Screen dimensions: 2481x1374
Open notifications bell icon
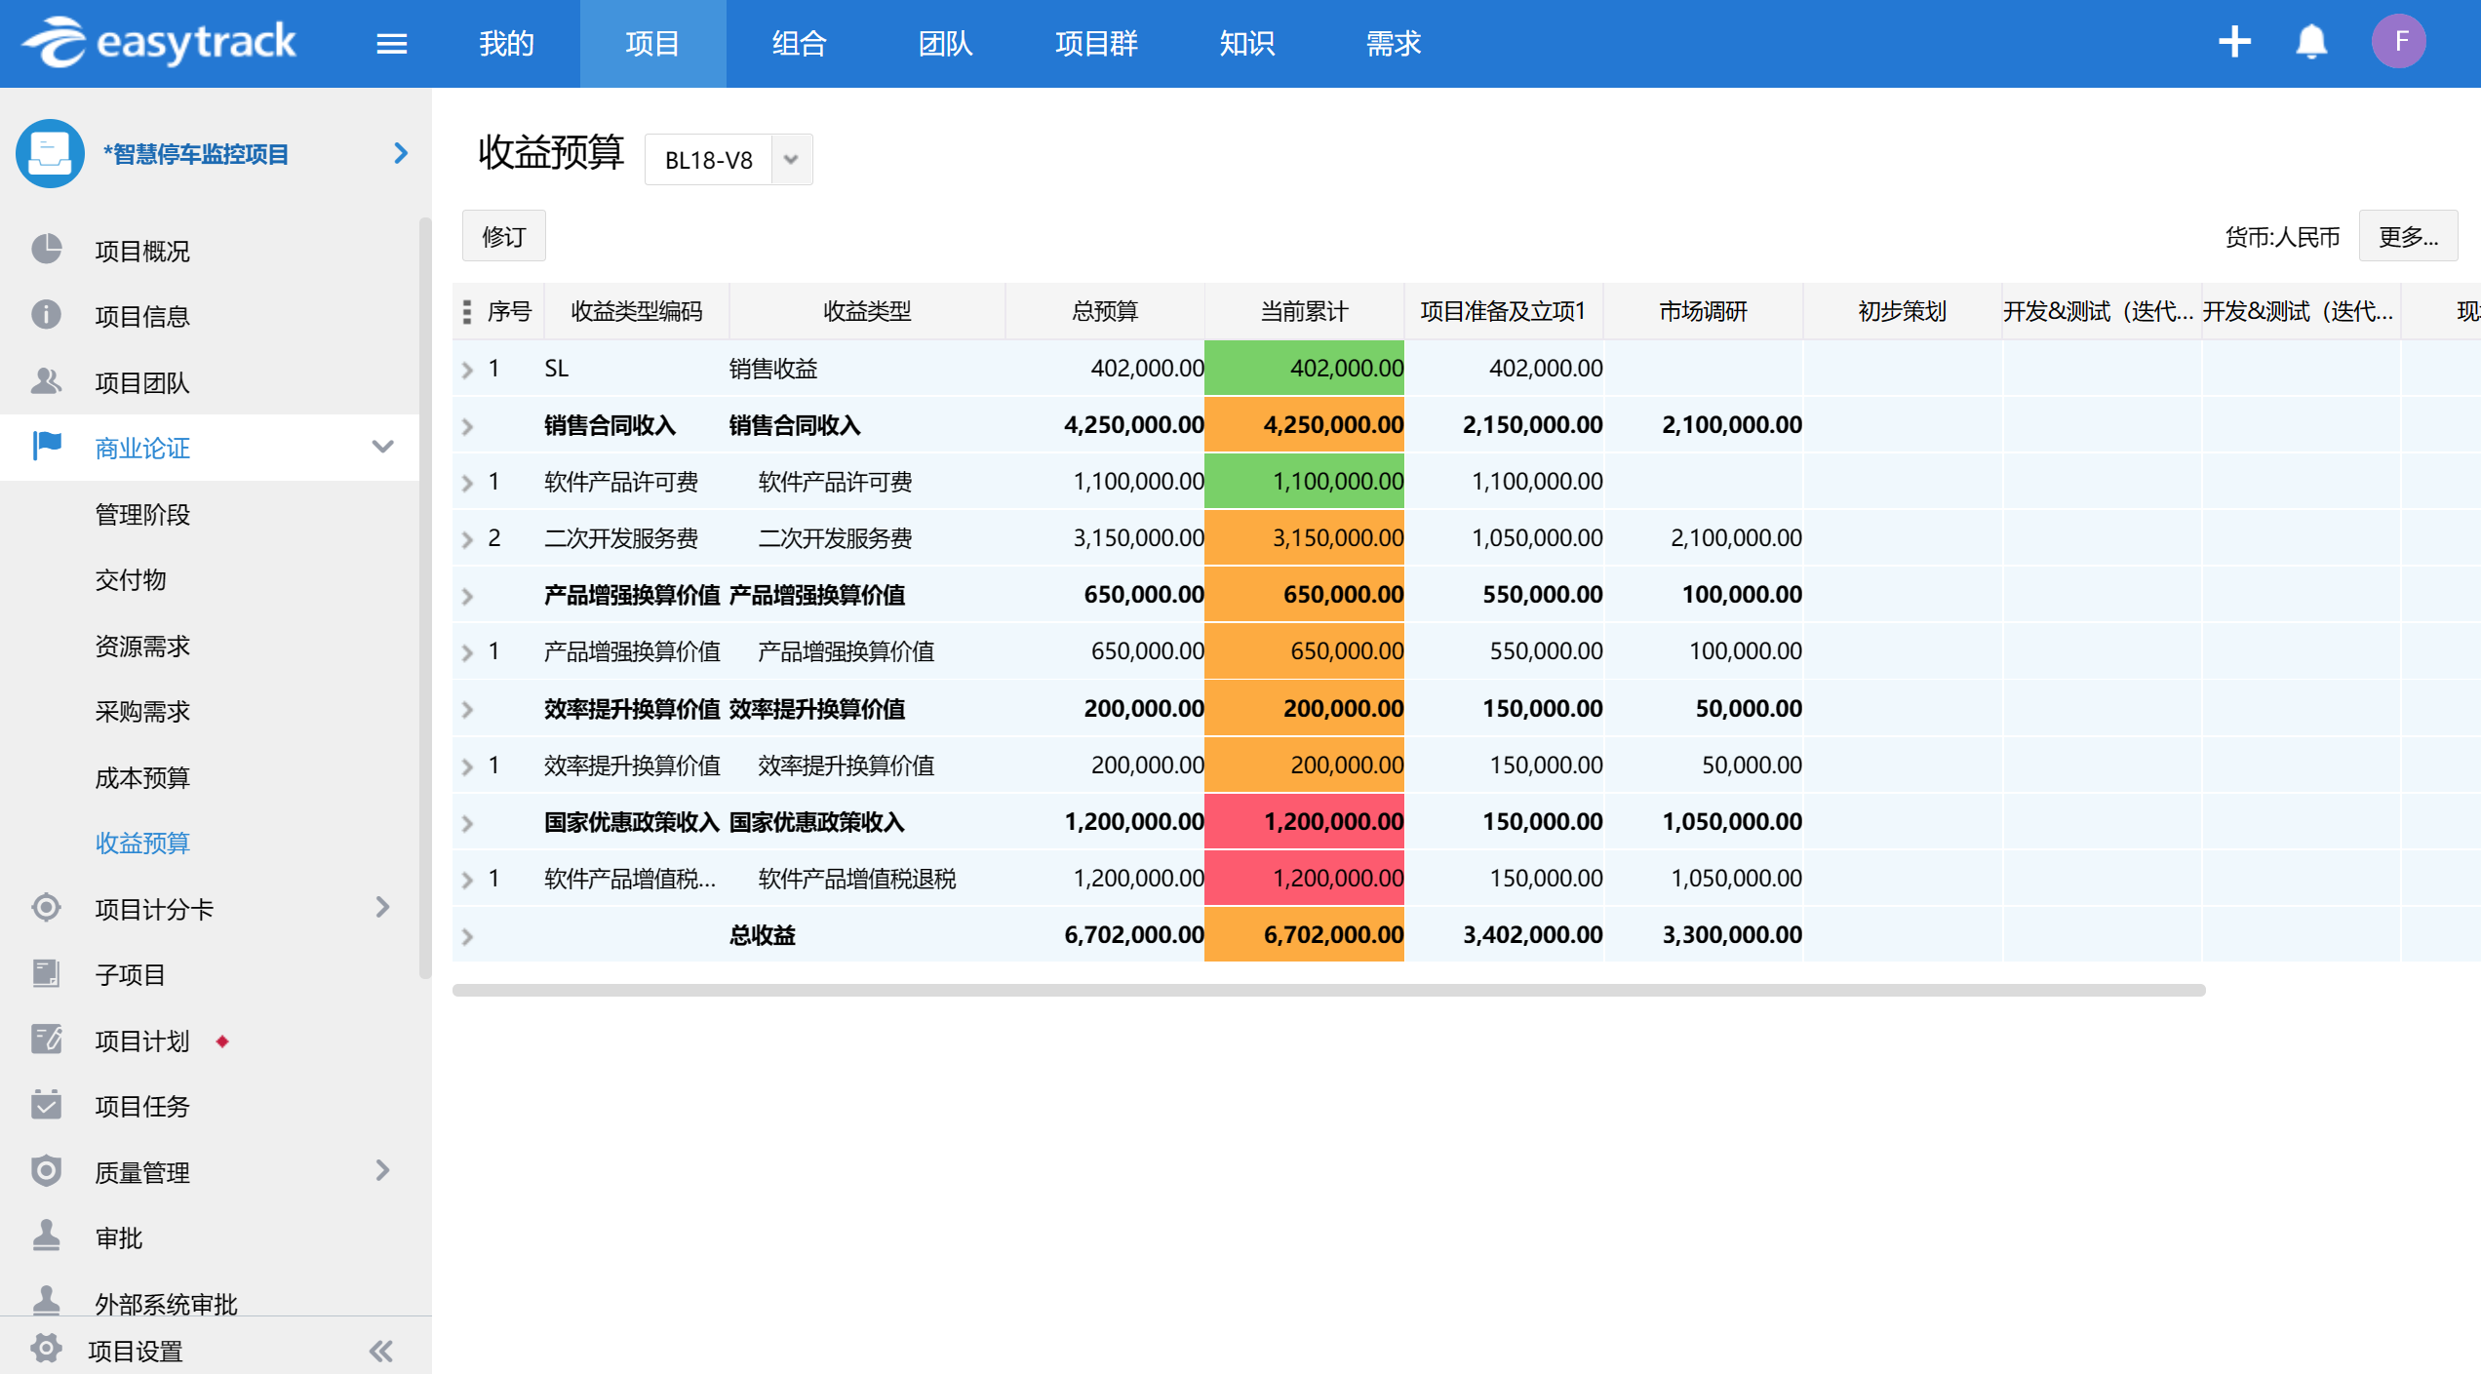[2310, 42]
